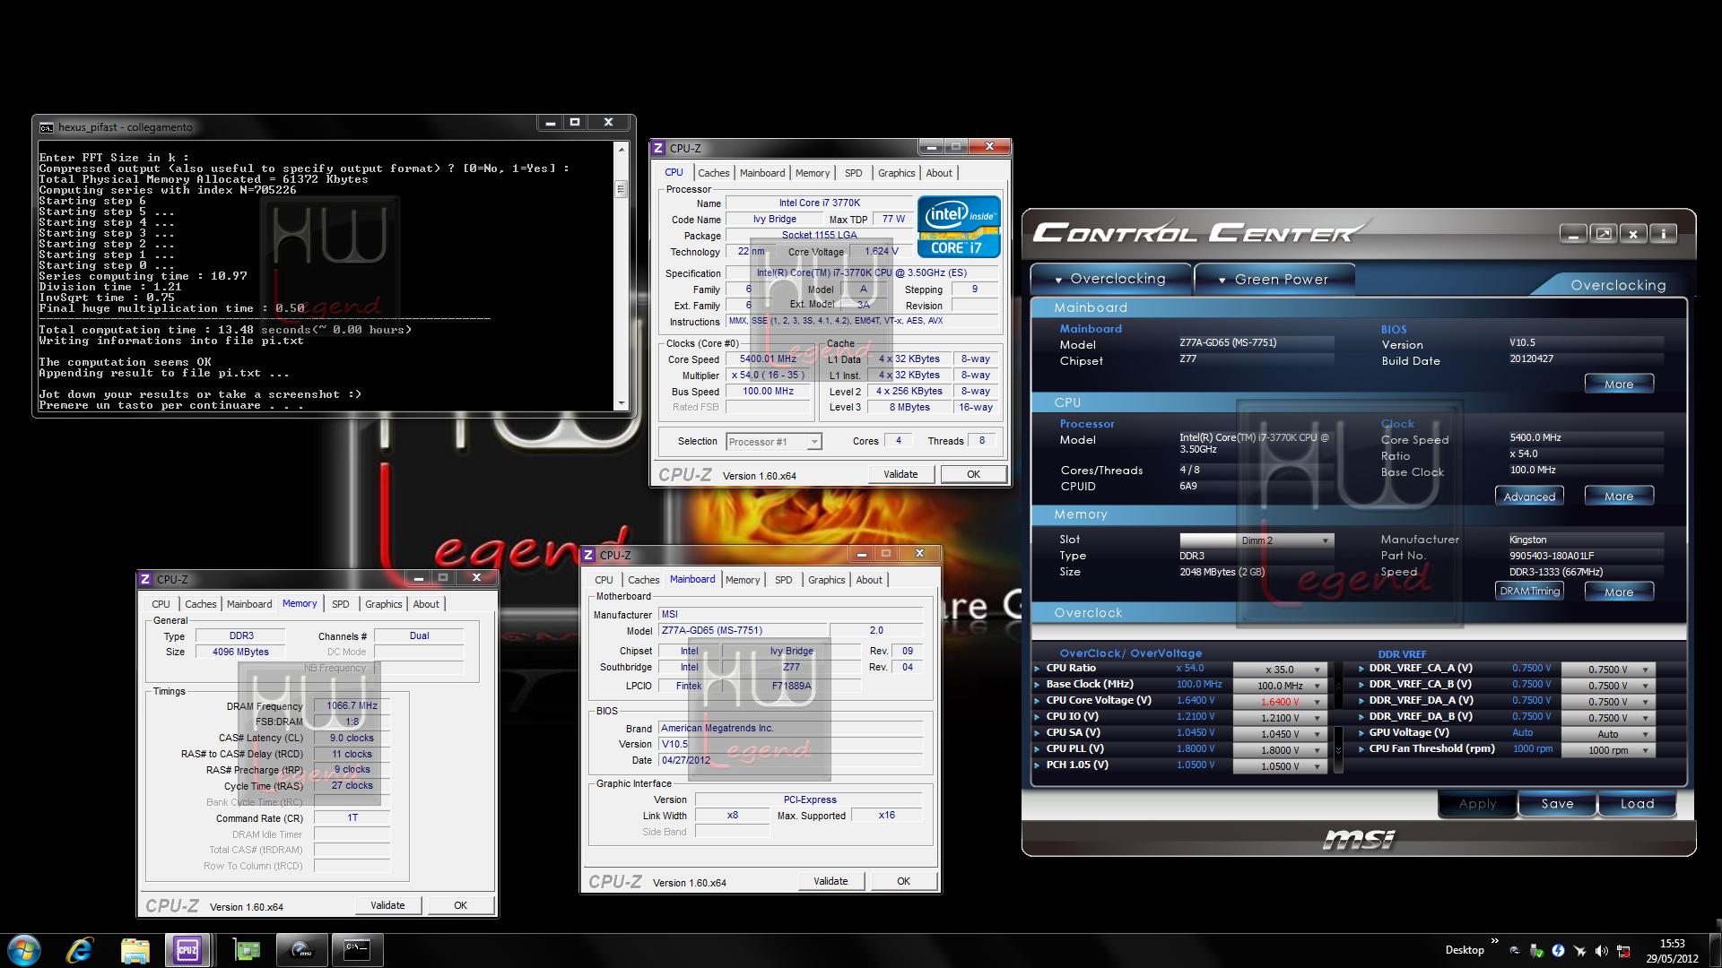
Task: Click Advanced button in Control Center CPU section
Action: [1529, 497]
